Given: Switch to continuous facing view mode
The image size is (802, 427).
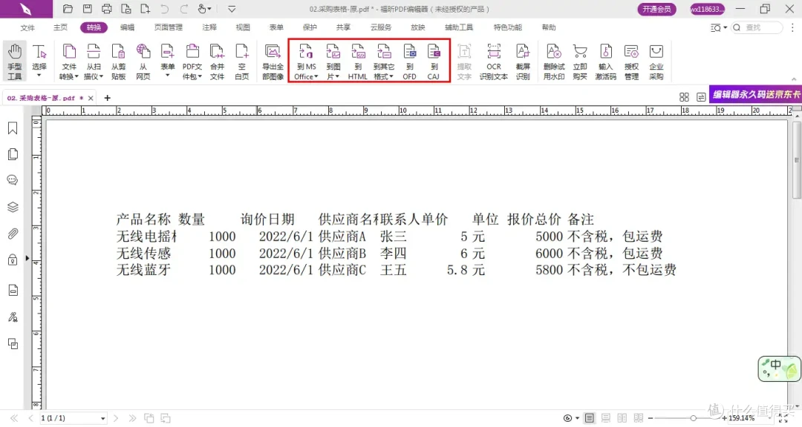Looking at the screenshot, I should [x=639, y=418].
